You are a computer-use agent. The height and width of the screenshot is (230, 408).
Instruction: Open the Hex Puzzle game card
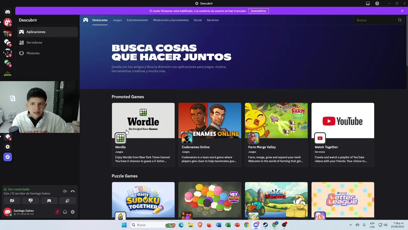tap(210, 200)
